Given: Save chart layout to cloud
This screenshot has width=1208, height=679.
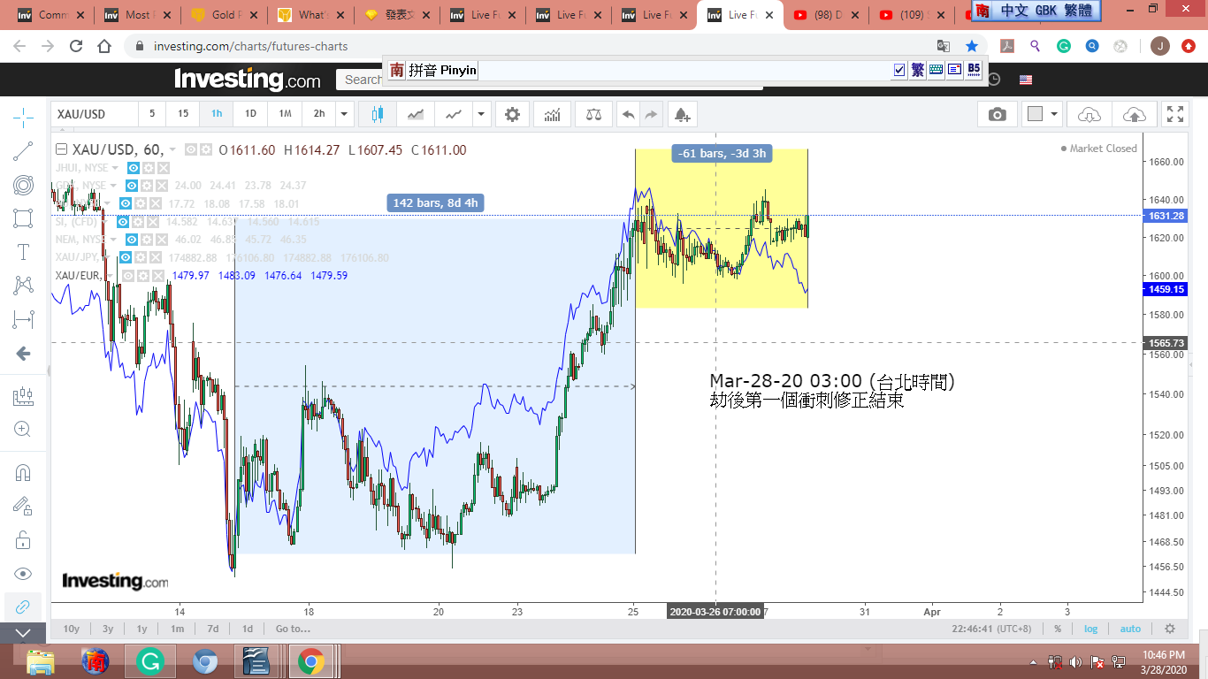Looking at the screenshot, I should tap(1134, 114).
